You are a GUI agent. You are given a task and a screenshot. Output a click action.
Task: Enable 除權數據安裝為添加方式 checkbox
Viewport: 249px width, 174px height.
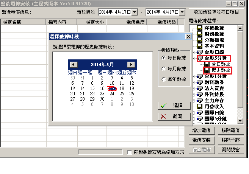pyautogui.click(x=130, y=152)
